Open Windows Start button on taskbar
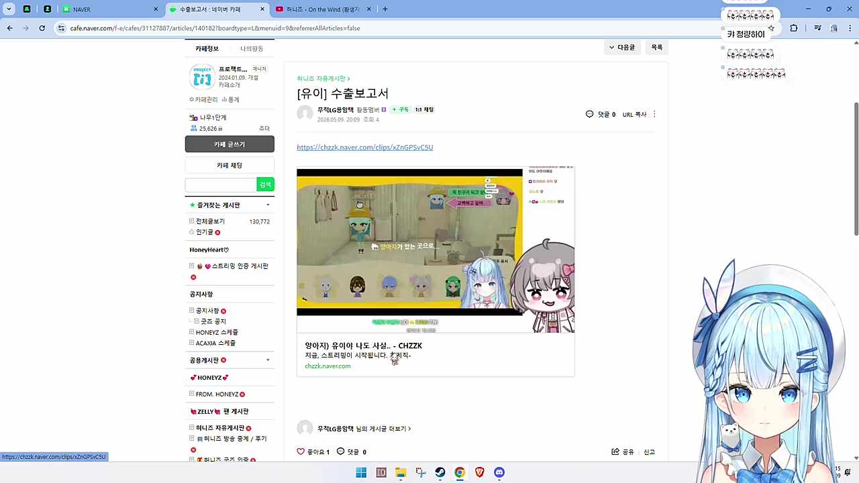This screenshot has height=483, width=859. 361,472
